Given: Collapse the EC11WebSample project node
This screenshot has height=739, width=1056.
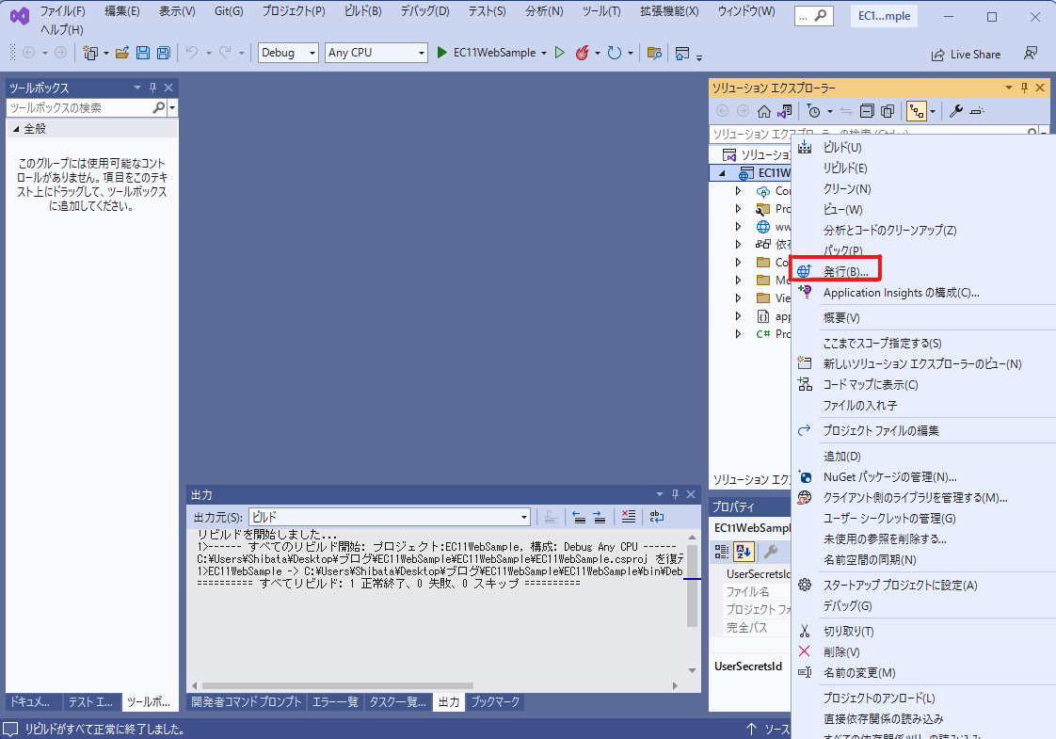Looking at the screenshot, I should click(722, 173).
